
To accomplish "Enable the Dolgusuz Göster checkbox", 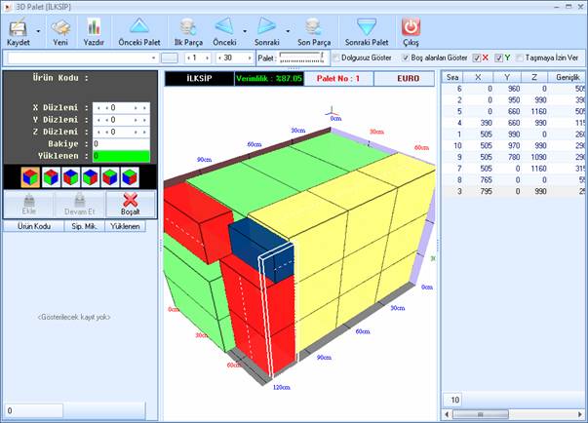I will pyautogui.click(x=336, y=58).
